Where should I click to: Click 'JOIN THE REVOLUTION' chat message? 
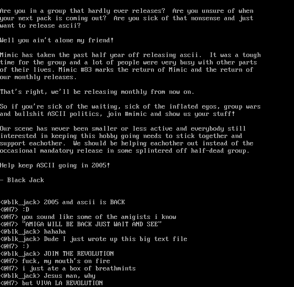(79, 253)
